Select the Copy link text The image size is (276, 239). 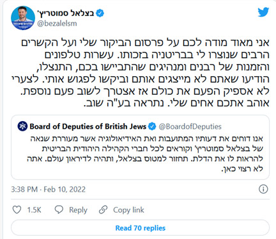(128, 210)
